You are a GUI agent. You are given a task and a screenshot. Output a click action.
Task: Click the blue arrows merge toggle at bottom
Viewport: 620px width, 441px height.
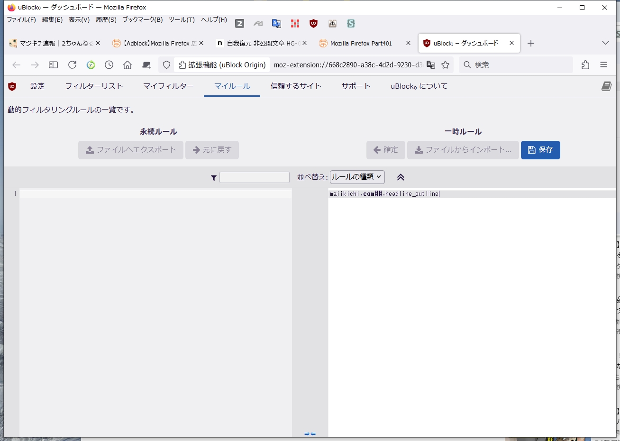click(x=310, y=433)
